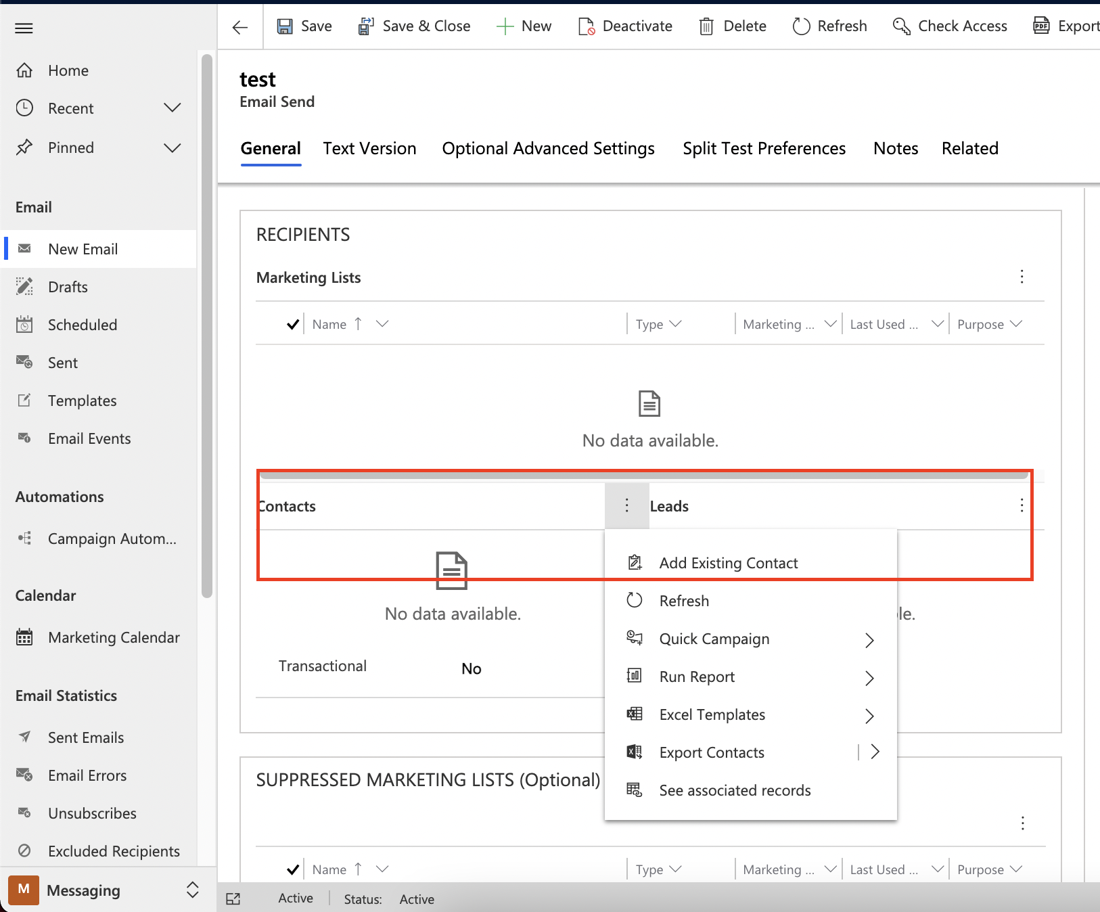Switch to the Notes tab
This screenshot has width=1100, height=912.
[x=896, y=149]
